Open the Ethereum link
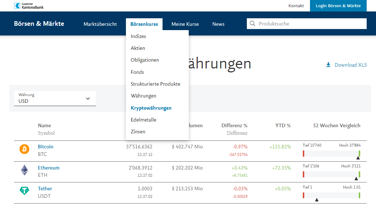 tap(49, 168)
